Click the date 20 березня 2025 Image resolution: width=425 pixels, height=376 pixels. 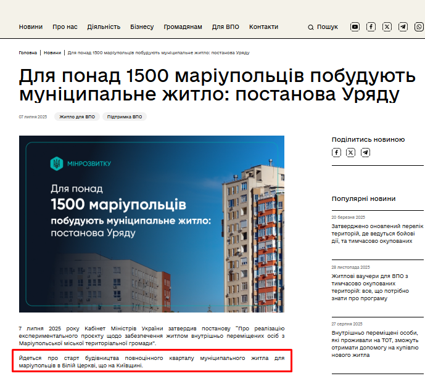point(349,217)
